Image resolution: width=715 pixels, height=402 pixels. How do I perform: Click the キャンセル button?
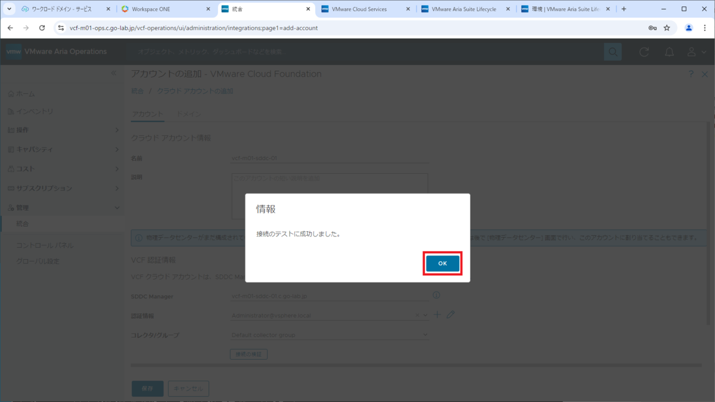[188, 389]
